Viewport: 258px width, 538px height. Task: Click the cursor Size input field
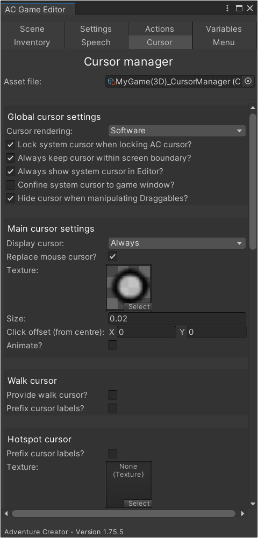(x=177, y=319)
